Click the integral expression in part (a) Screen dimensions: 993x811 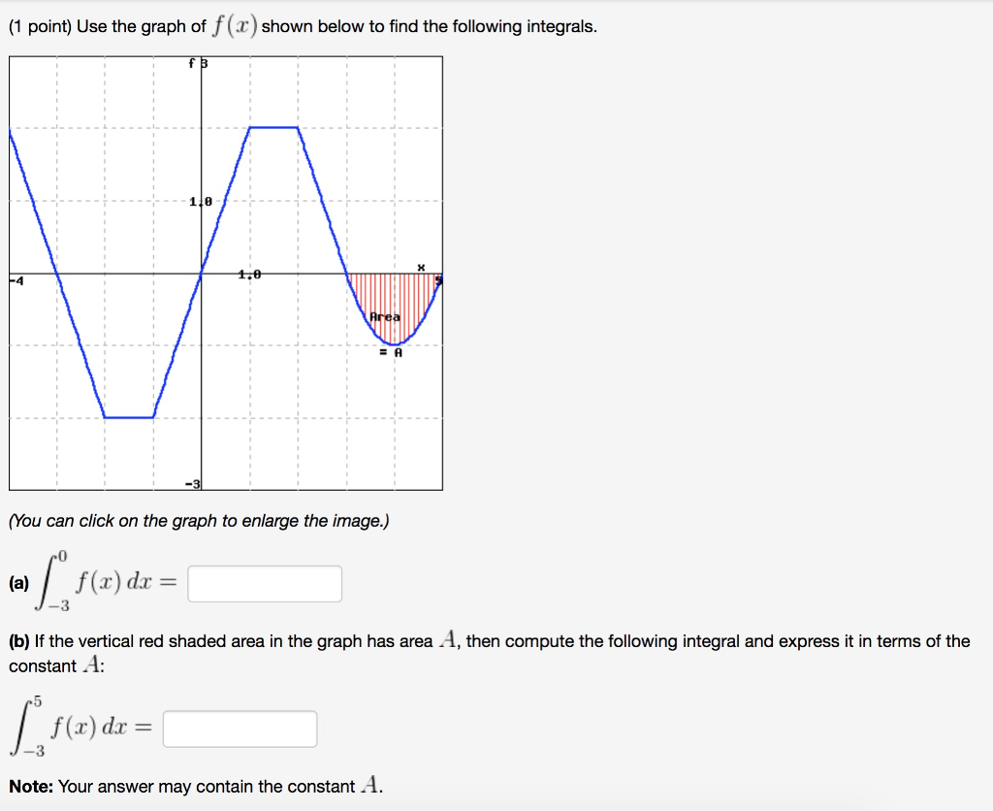pyautogui.click(x=107, y=580)
